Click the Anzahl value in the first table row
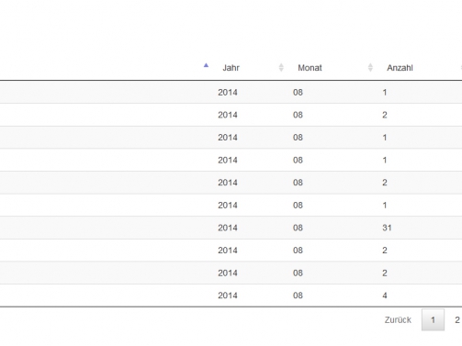 click(x=385, y=93)
